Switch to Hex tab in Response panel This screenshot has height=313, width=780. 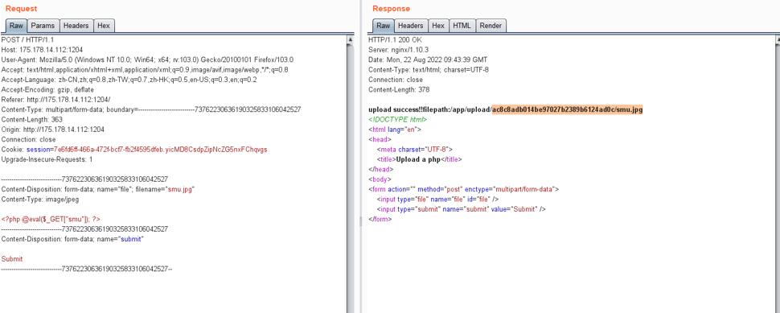click(438, 26)
